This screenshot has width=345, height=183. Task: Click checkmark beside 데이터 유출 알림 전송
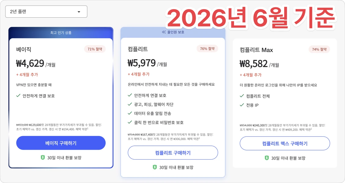(130, 113)
